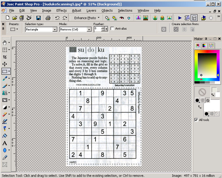Click the Enhance Photo button
Screen dimensions: 222x178
tap(87, 18)
